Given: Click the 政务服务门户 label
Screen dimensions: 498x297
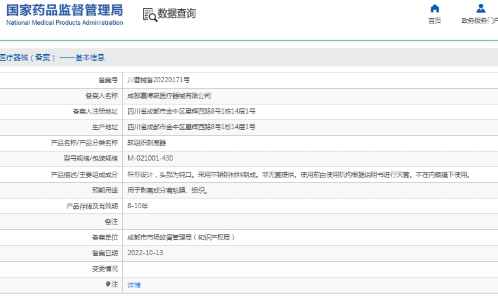Looking at the screenshot, I should (x=480, y=21).
